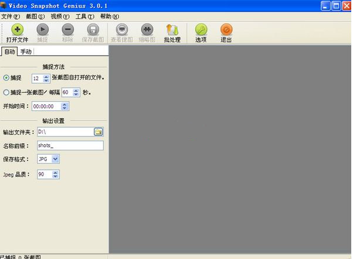Click the Jpeg 品质 stepper showing 90

pyautogui.click(x=55, y=175)
